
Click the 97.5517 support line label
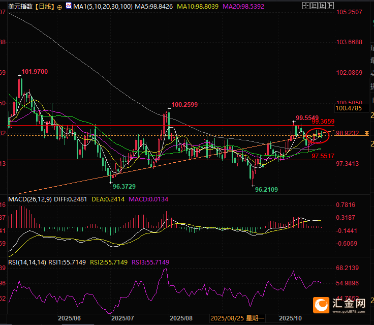pyautogui.click(x=323, y=156)
